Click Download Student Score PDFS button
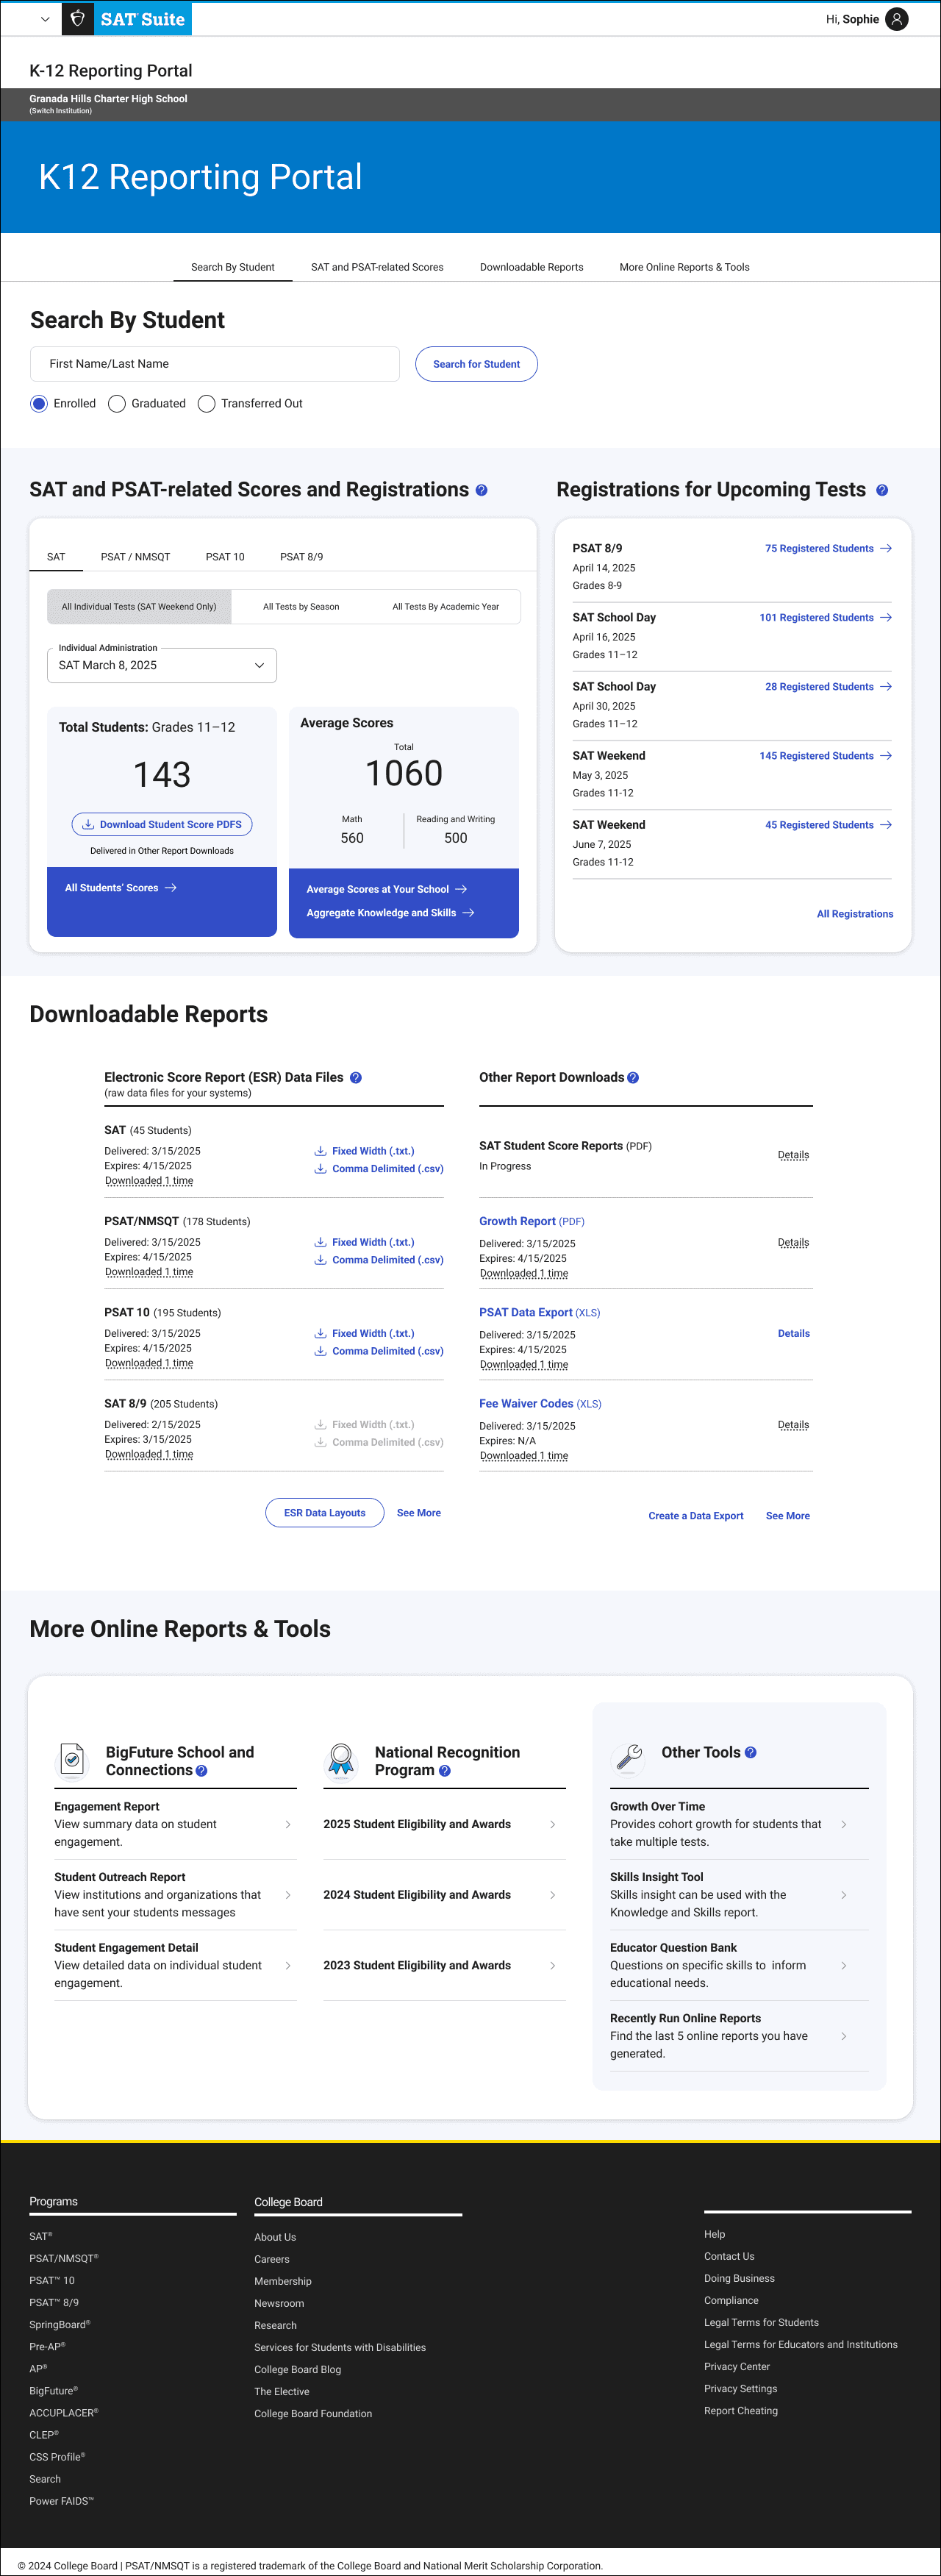The image size is (941, 2576). tap(162, 825)
